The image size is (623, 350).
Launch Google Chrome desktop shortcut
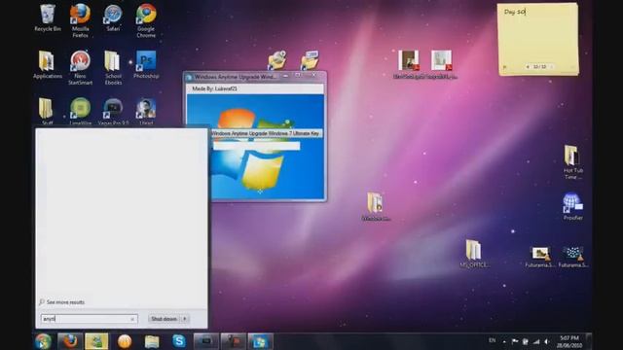pos(146,20)
